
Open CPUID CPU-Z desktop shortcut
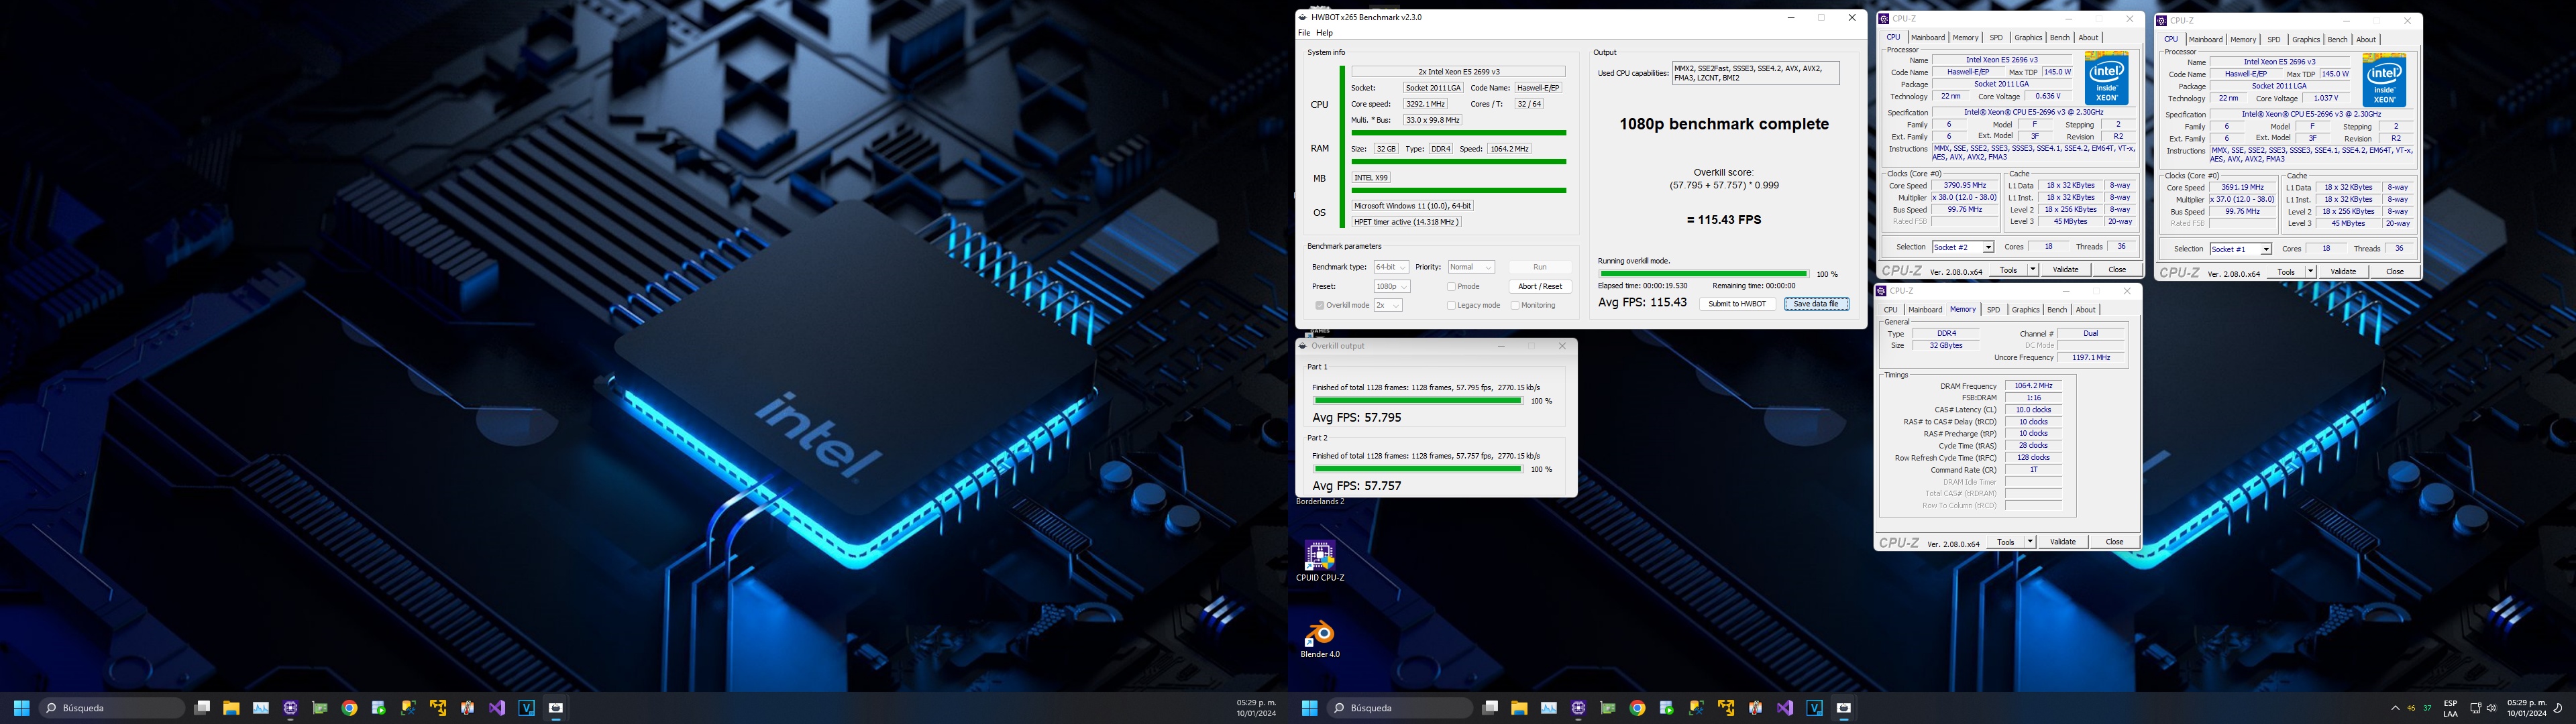1320,561
